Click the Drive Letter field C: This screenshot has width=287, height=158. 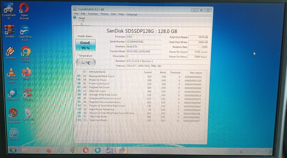click(x=144, y=56)
